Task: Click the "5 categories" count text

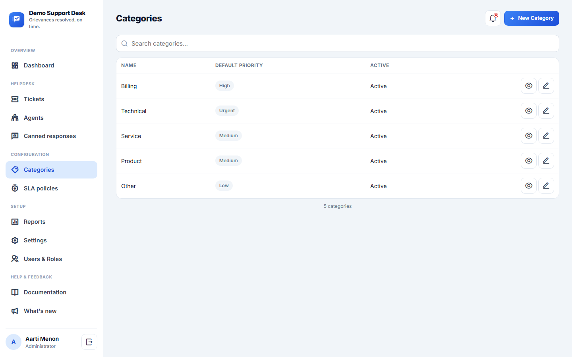Action: tap(338, 206)
